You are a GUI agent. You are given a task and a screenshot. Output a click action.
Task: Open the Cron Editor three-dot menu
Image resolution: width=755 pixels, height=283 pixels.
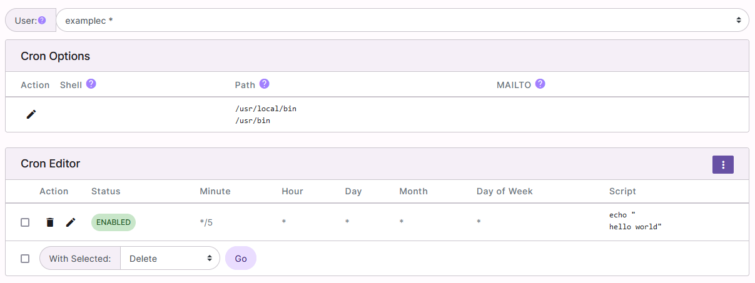tap(722, 164)
